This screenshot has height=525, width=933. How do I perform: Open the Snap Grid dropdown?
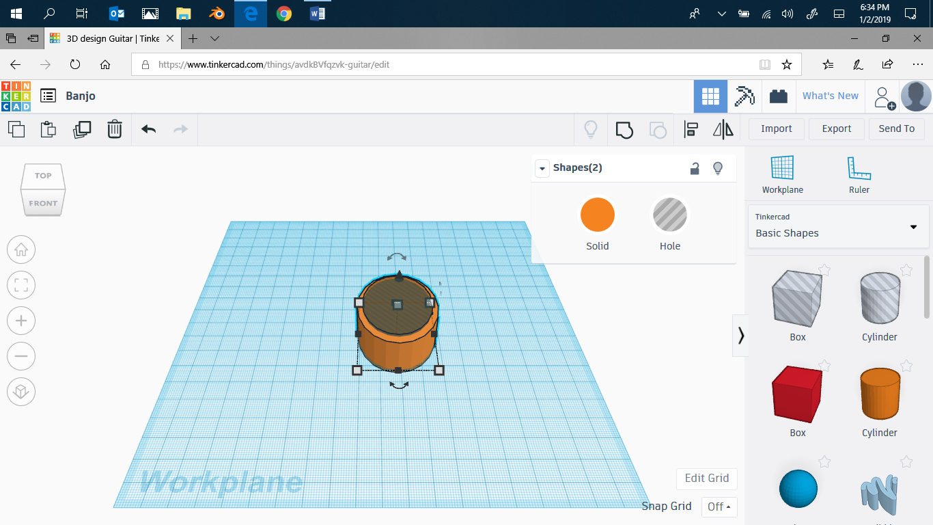[x=719, y=507]
